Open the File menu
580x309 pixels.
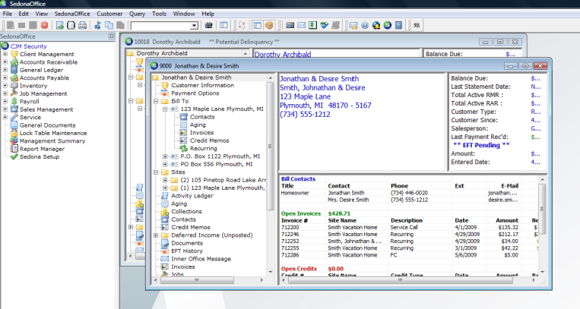[8, 14]
